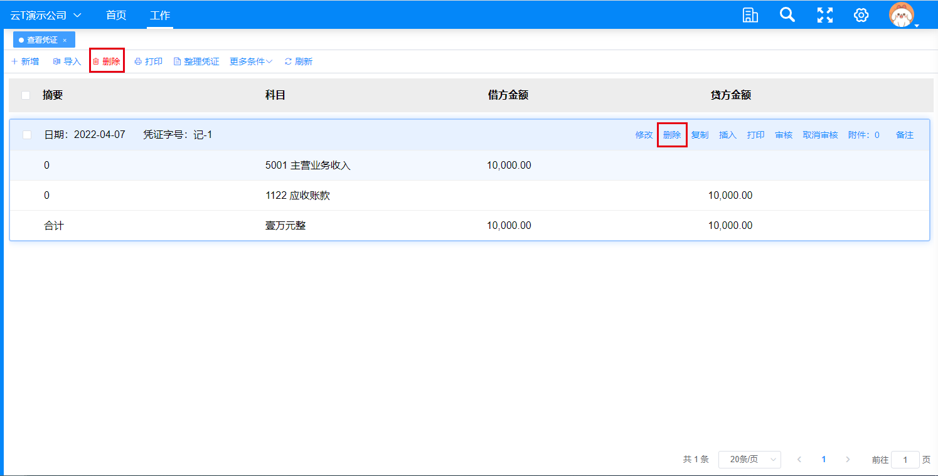Click the user avatar picture
Screen dimensions: 938x476
pyautogui.click(x=902, y=15)
